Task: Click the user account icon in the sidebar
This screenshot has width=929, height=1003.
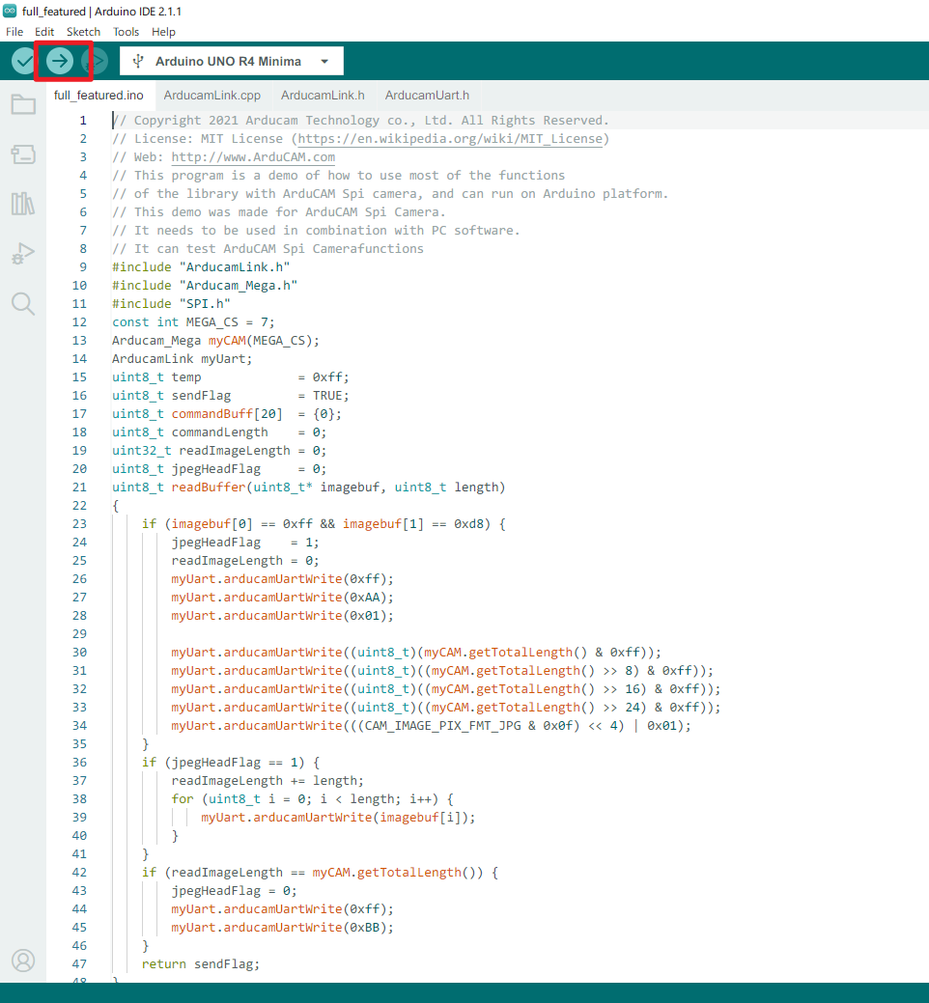Action: click(x=23, y=961)
